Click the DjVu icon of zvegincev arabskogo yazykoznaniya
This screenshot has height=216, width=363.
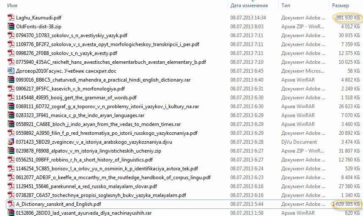click(x=11, y=142)
